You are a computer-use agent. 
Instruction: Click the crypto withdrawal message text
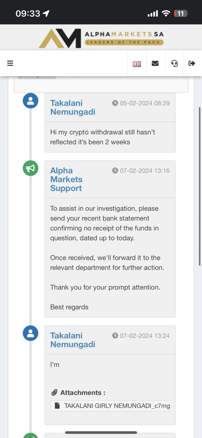tap(102, 137)
